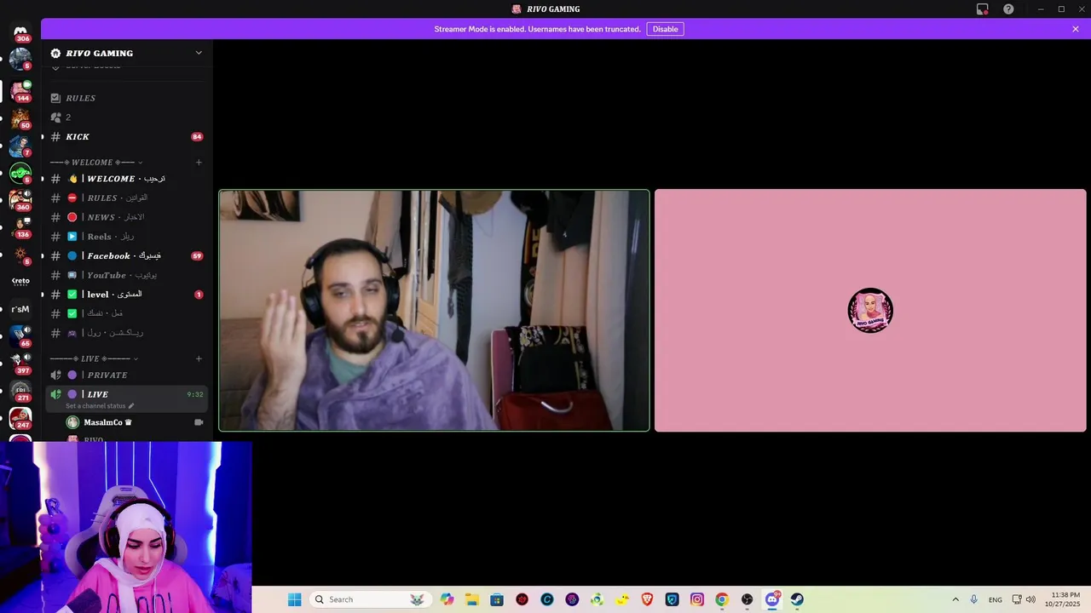1091x613 pixels.
Task: Create channel in LIVE category
Action: (x=199, y=358)
